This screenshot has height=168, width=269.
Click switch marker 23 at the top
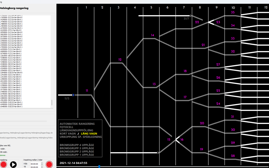click(x=218, y=22)
